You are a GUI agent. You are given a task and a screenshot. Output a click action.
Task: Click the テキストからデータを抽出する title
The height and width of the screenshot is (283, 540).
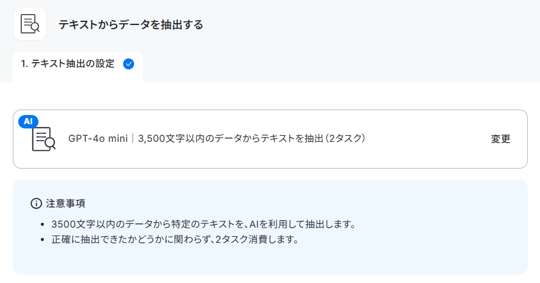[130, 24]
